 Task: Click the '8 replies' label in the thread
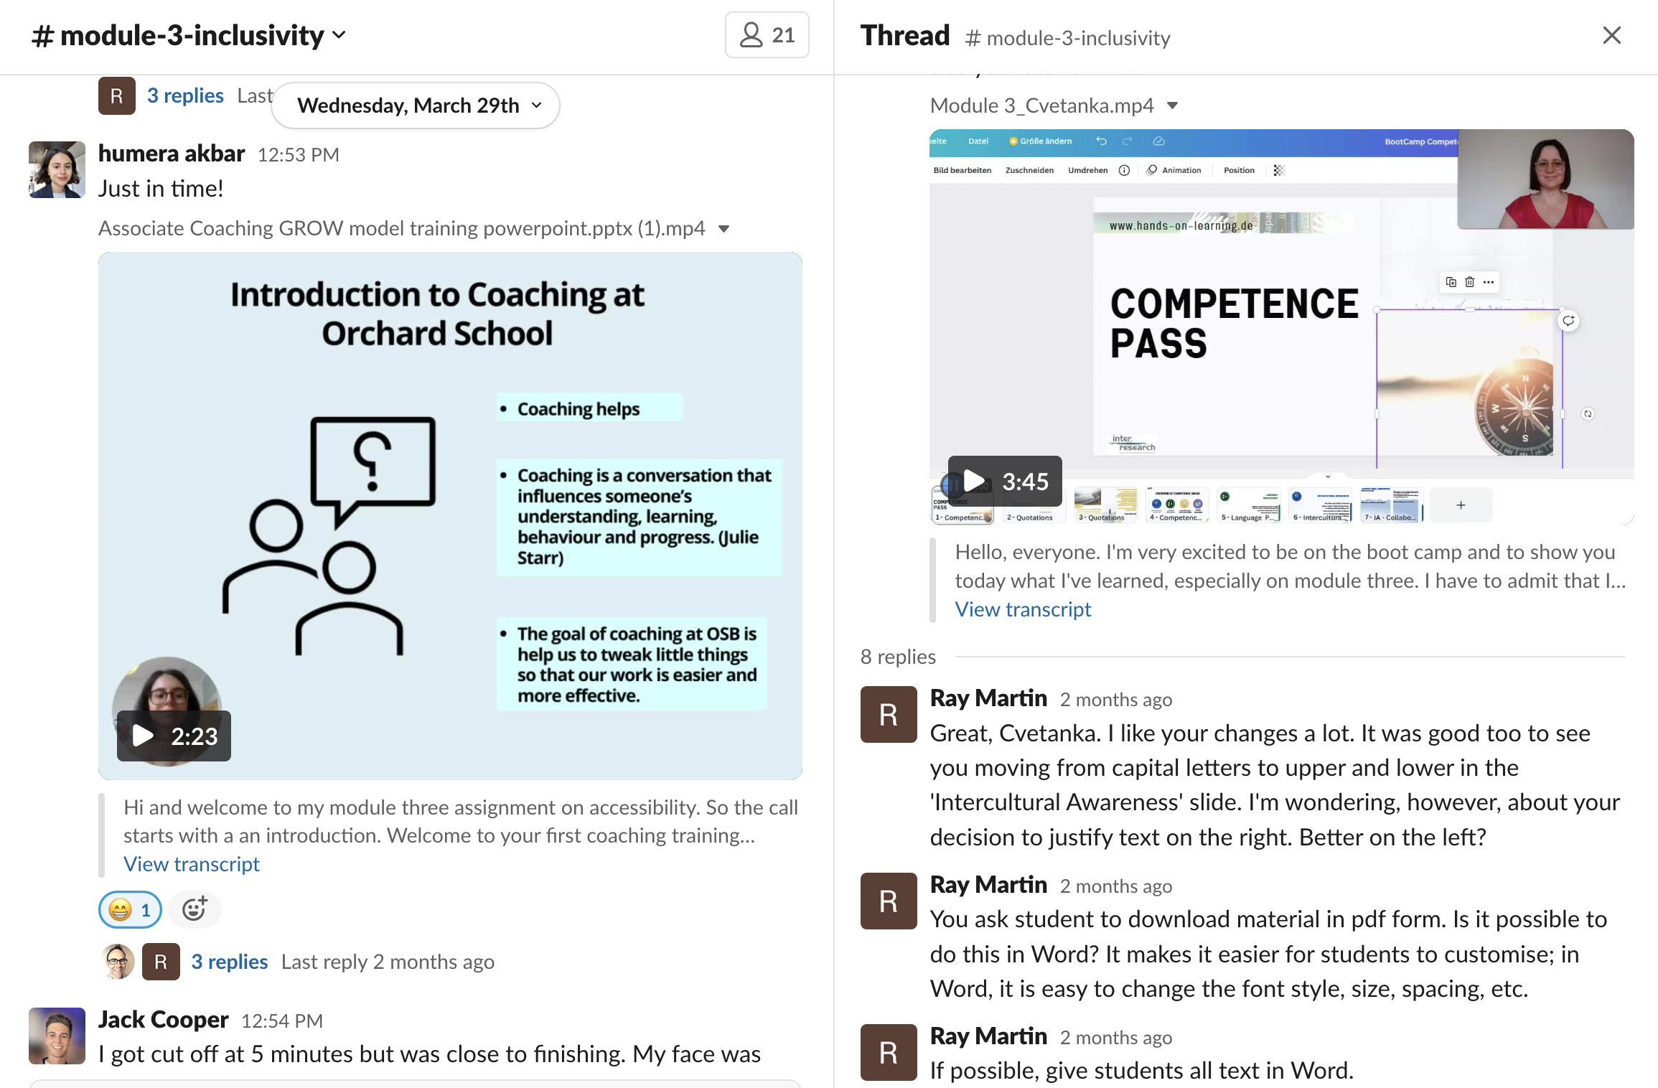[x=898, y=657]
